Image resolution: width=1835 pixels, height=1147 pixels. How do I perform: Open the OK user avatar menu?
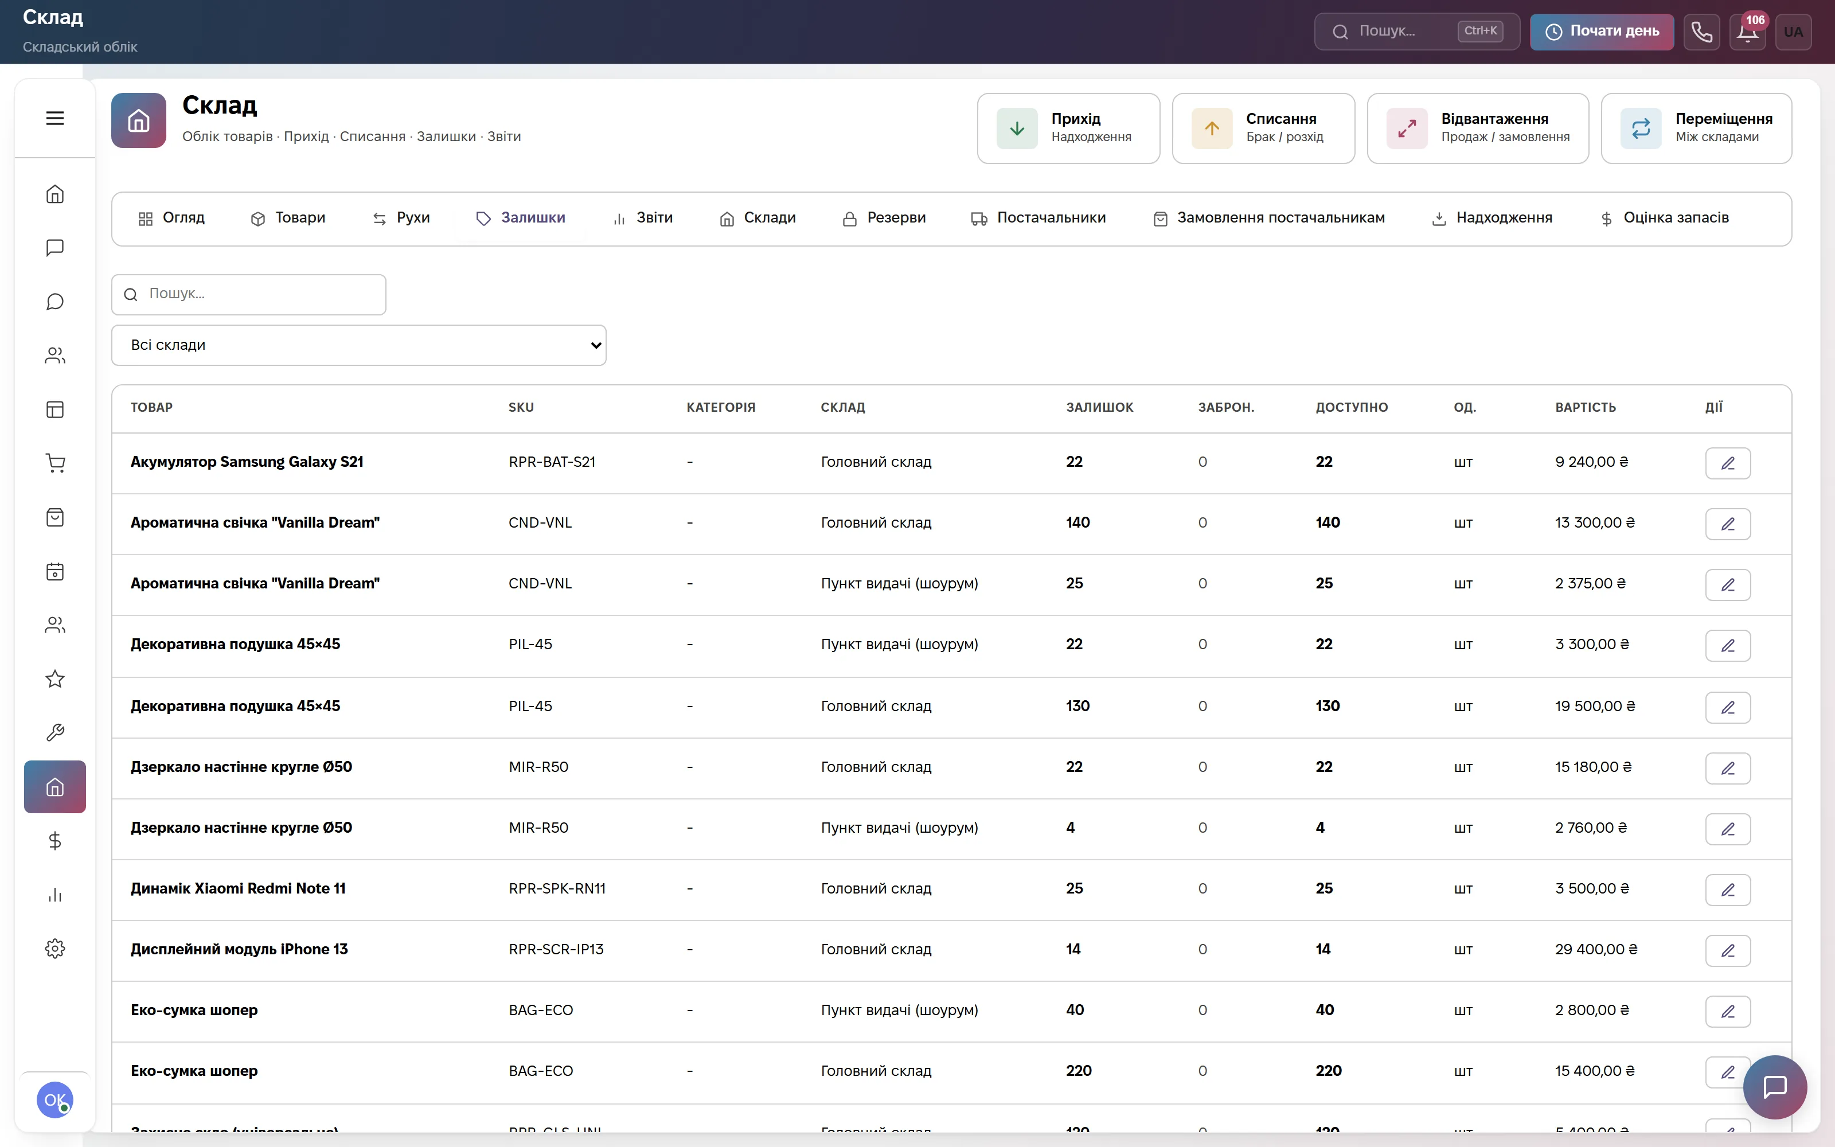pyautogui.click(x=54, y=1100)
